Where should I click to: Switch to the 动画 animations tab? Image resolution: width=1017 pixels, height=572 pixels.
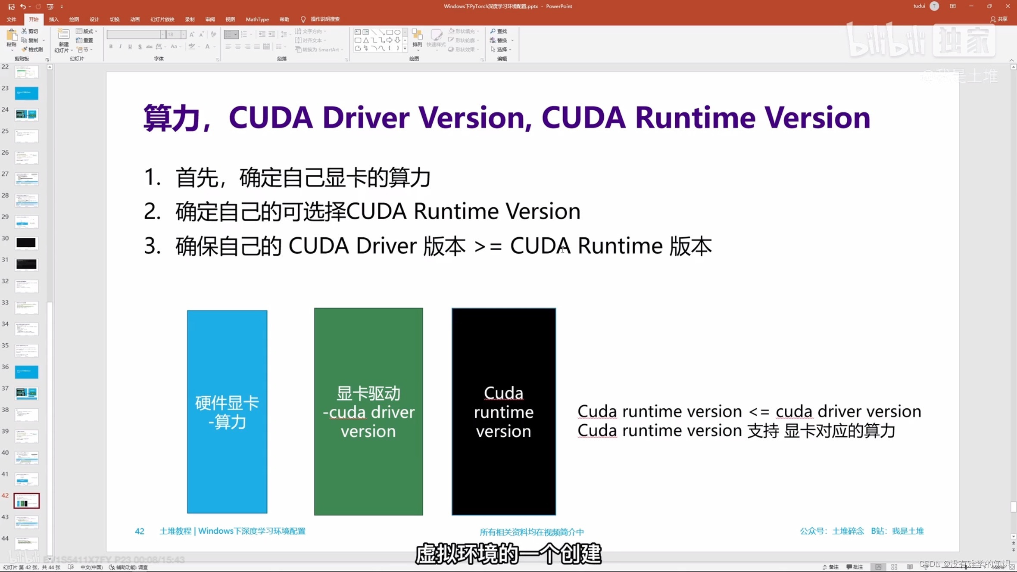coord(135,19)
